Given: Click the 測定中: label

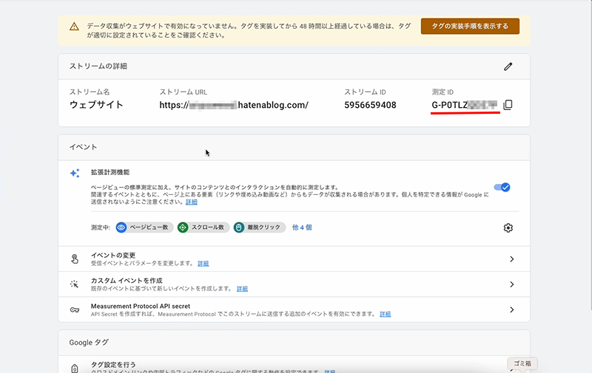Looking at the screenshot, I should (x=101, y=227).
